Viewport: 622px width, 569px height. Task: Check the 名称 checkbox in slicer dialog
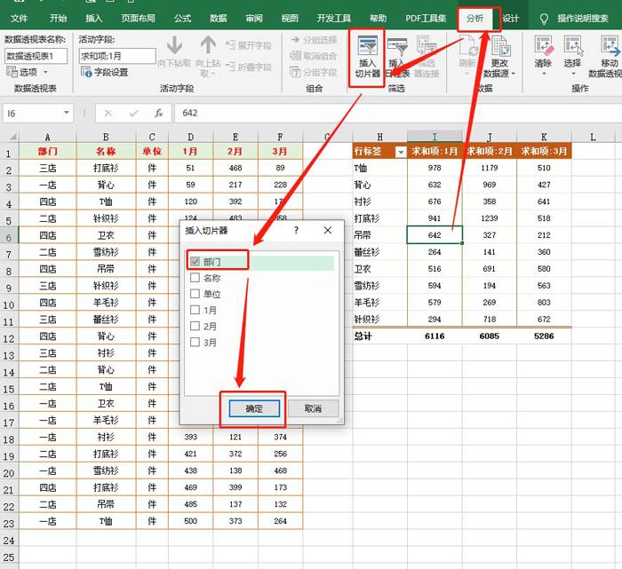[x=195, y=278]
